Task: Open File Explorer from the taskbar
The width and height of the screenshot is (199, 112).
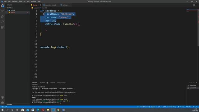Action: click(48, 110)
